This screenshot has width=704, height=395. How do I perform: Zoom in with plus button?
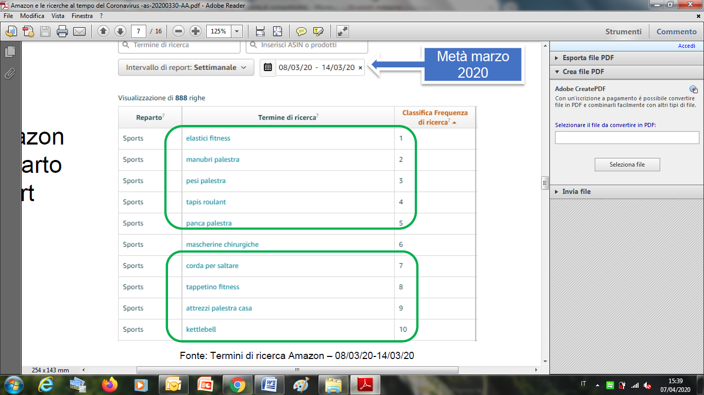click(195, 31)
